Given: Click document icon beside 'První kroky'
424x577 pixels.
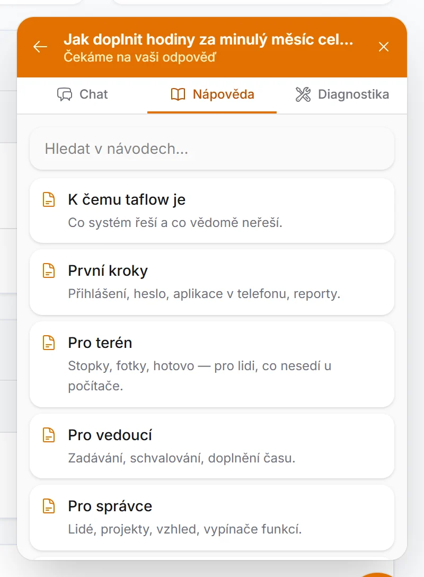Looking at the screenshot, I should (x=49, y=270).
